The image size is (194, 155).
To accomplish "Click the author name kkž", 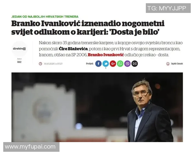I will 19,62.
